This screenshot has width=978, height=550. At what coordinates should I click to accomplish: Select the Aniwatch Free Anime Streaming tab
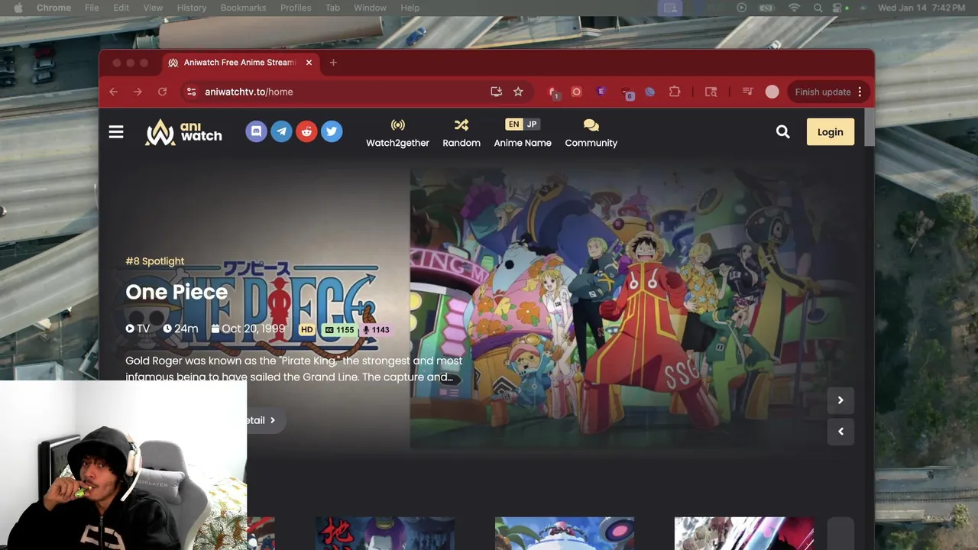[240, 63]
